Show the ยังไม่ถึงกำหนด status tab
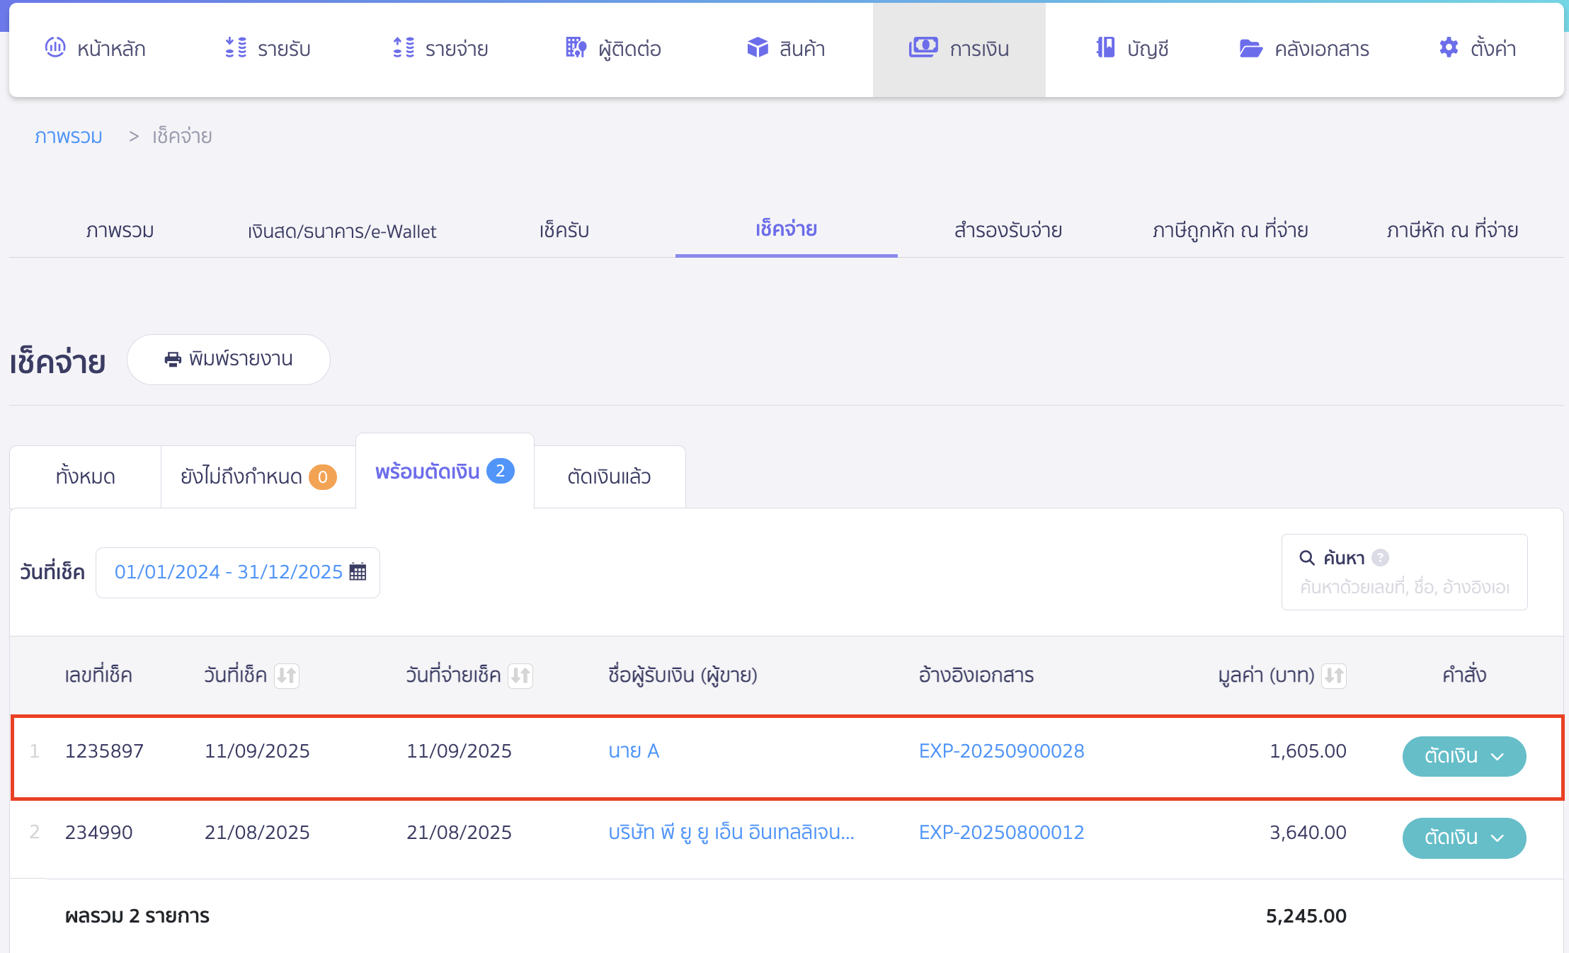 point(258,476)
